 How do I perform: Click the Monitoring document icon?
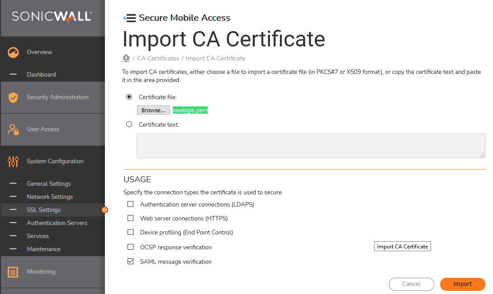(13, 272)
